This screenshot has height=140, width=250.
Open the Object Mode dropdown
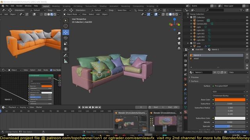pyautogui.click(x=71, y=14)
